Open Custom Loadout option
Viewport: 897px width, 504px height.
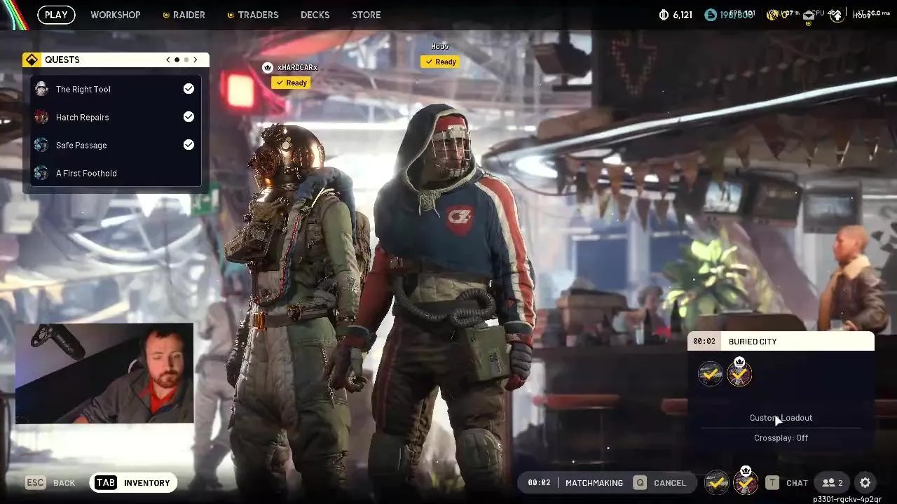coord(781,418)
